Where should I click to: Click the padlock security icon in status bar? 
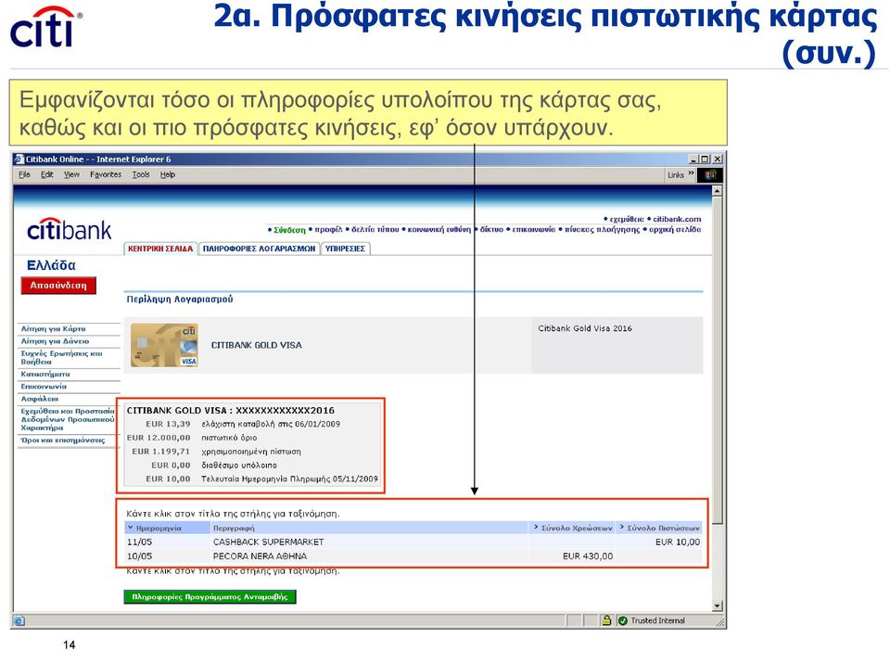coord(606,620)
